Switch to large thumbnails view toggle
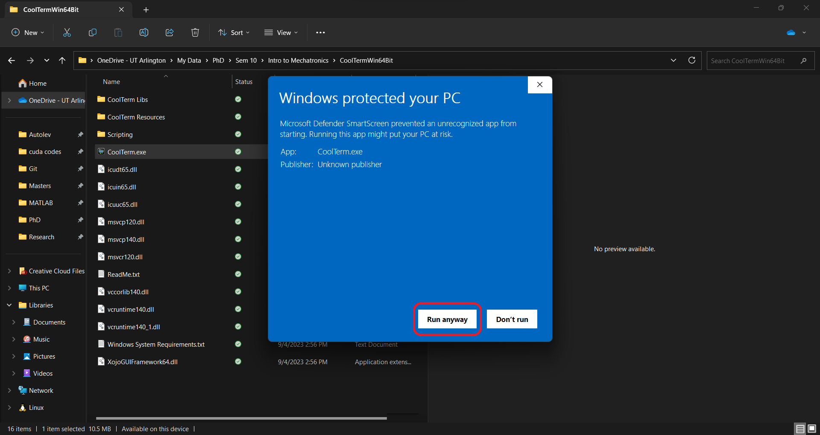The image size is (820, 435). coord(812,429)
